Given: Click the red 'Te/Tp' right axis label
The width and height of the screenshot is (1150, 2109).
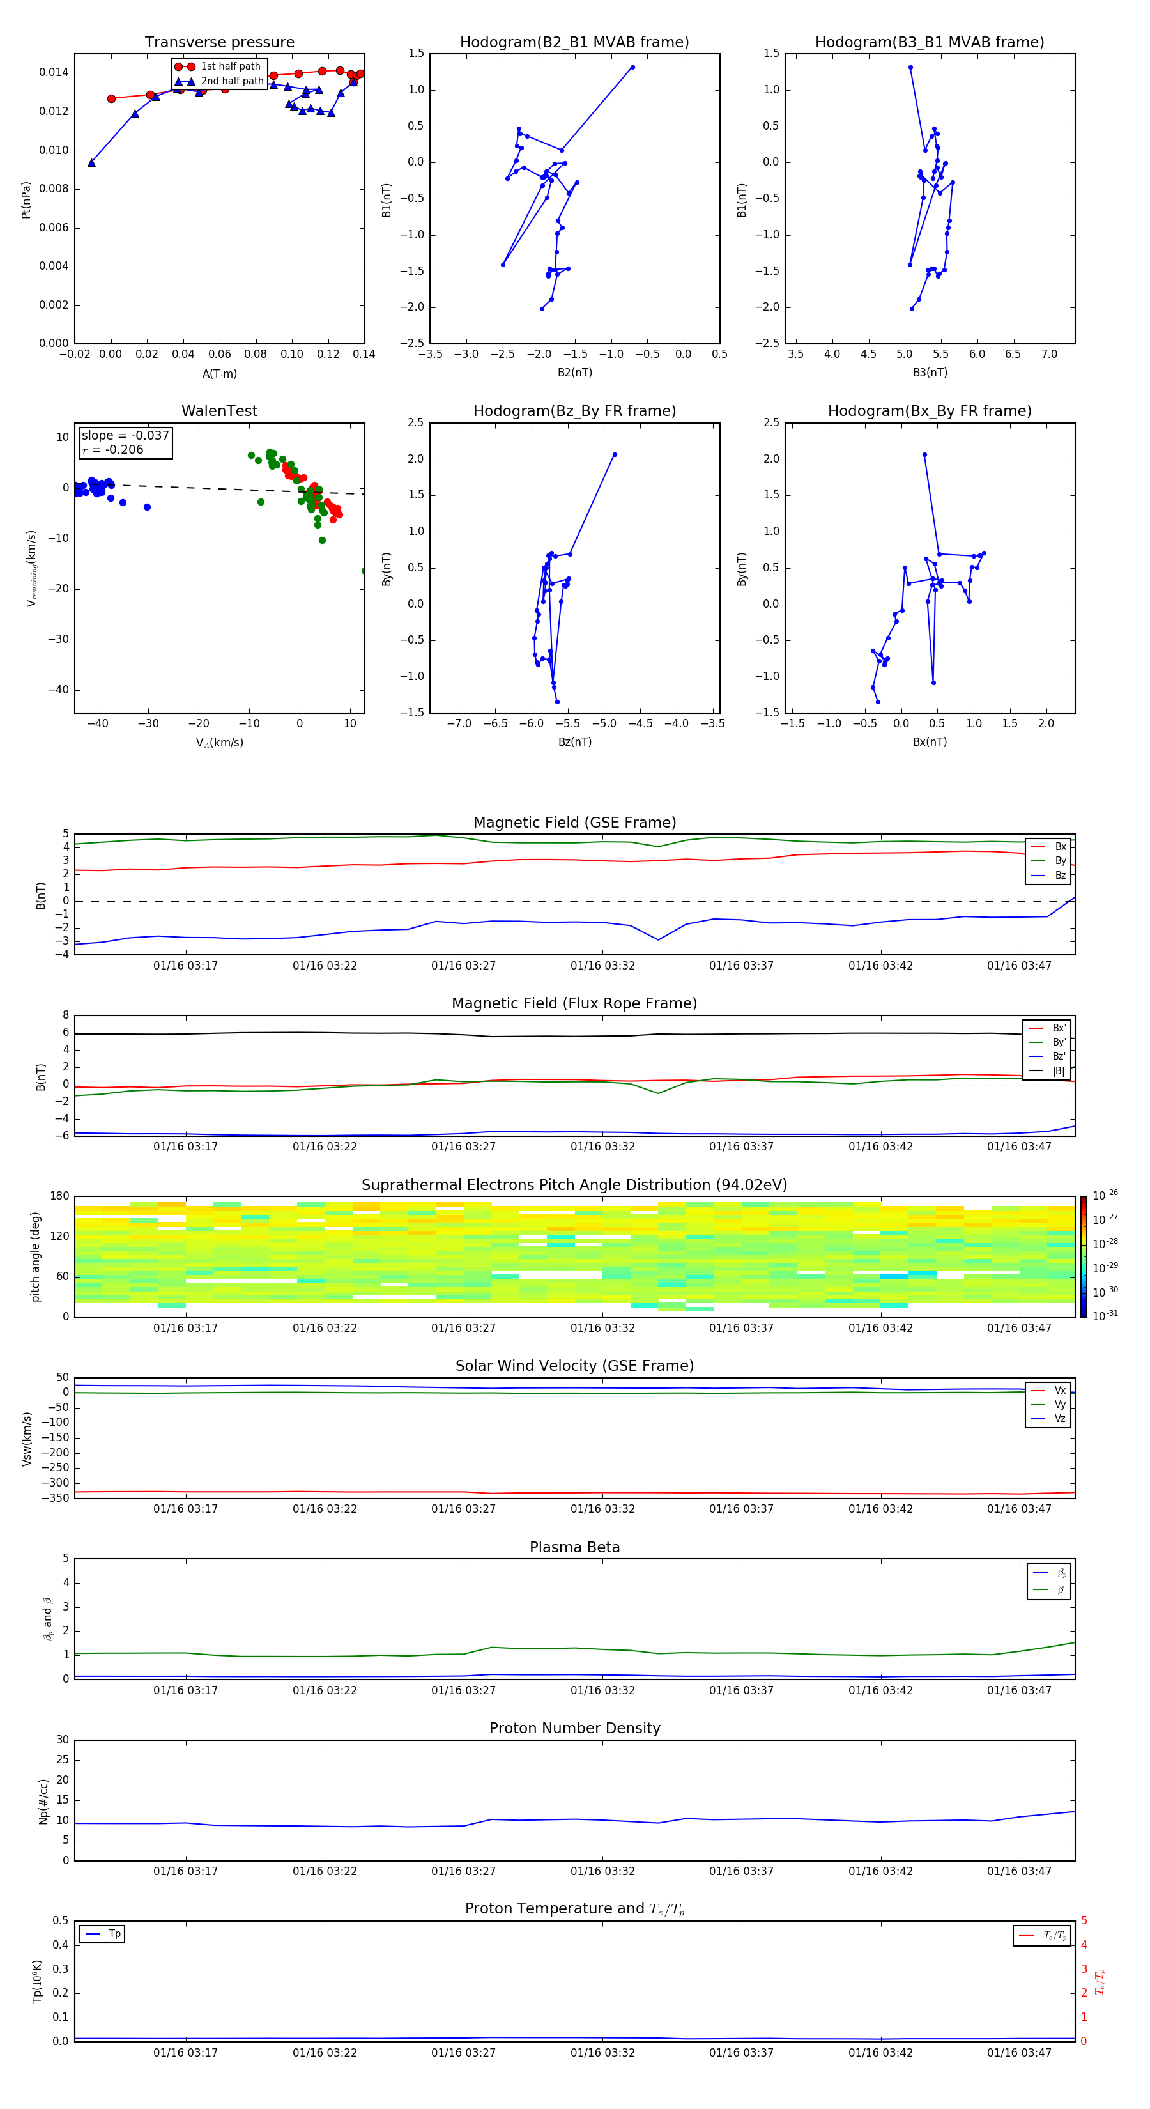Looking at the screenshot, I should click(1100, 1981).
